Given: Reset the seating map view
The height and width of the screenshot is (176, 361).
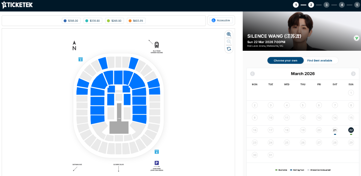Looking at the screenshot, I should pyautogui.click(x=229, y=49).
